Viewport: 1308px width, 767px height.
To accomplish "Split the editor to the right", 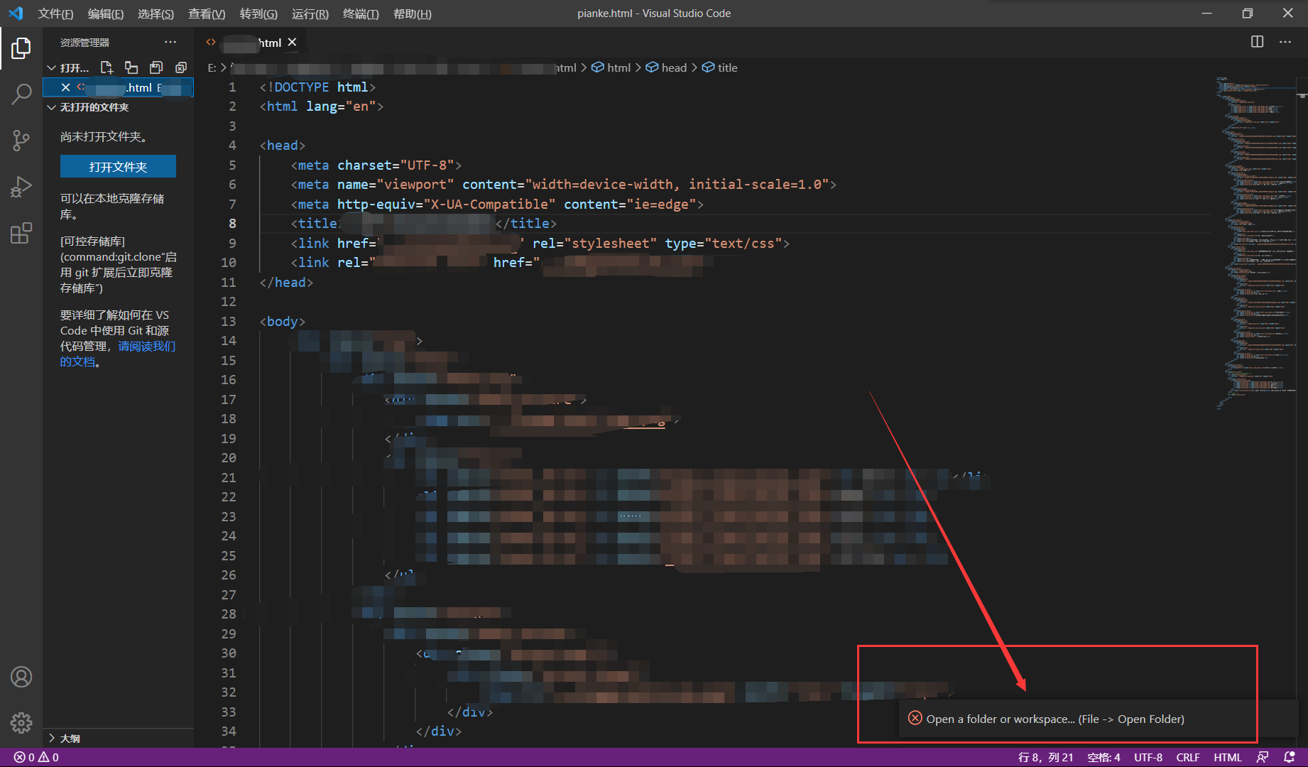I will point(1257,42).
